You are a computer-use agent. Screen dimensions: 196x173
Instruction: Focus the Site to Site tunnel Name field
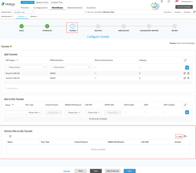coord(14,112)
